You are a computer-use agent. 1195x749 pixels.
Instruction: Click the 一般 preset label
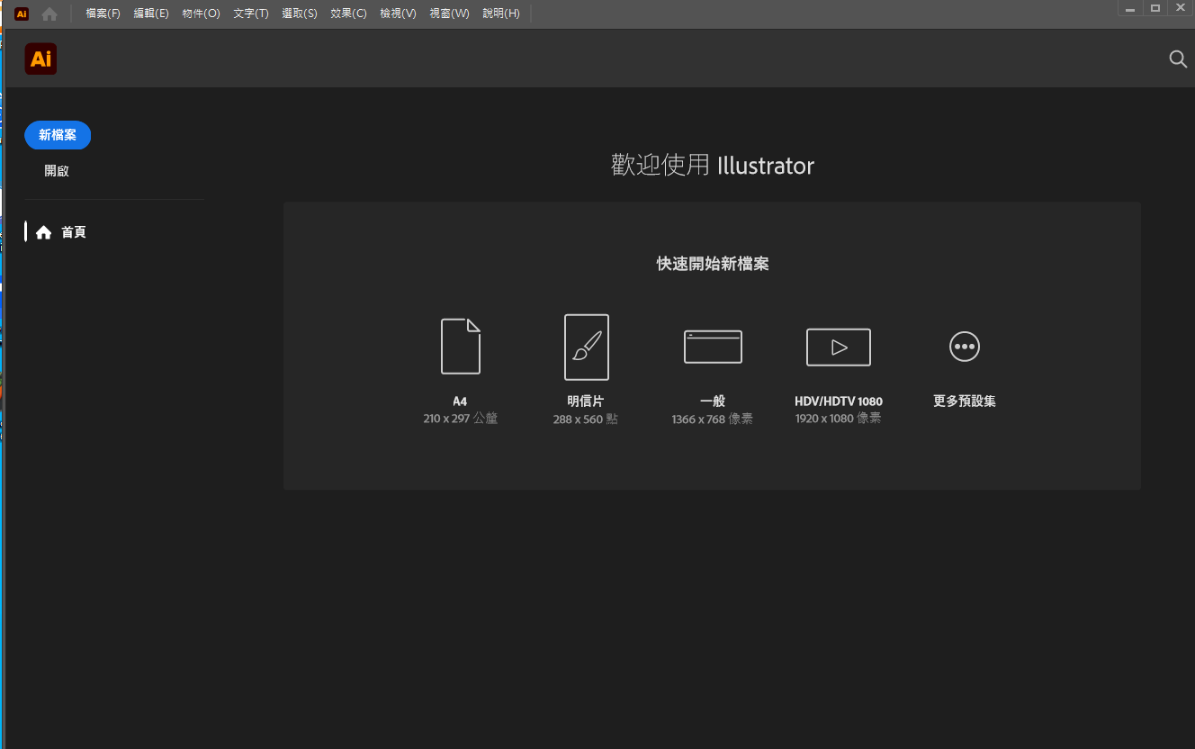coord(713,402)
